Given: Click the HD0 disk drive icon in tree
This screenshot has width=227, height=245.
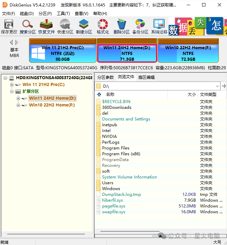Looking at the screenshot, I should 12,78.
